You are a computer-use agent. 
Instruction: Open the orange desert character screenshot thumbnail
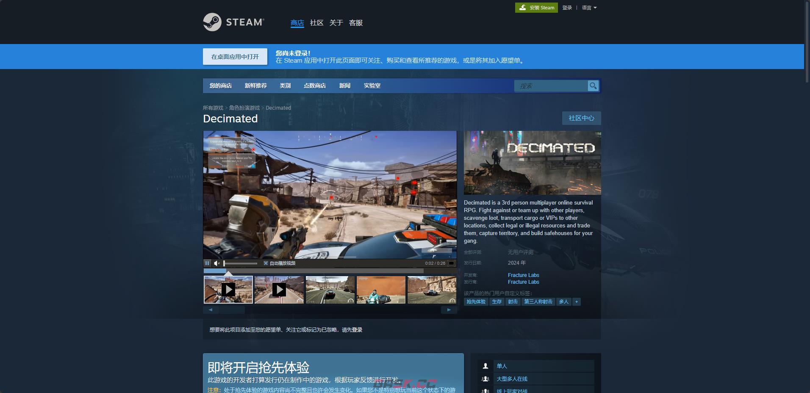[381, 290]
